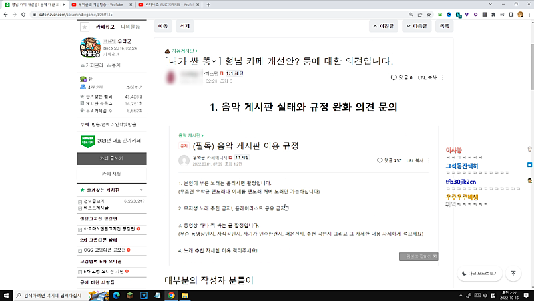Open the OGQ 고멤티콘 공모전 board

pyautogui.click(x=105, y=250)
